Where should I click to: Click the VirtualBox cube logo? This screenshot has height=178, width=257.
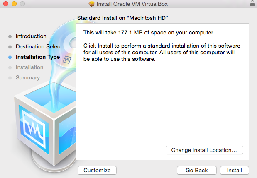point(42,128)
